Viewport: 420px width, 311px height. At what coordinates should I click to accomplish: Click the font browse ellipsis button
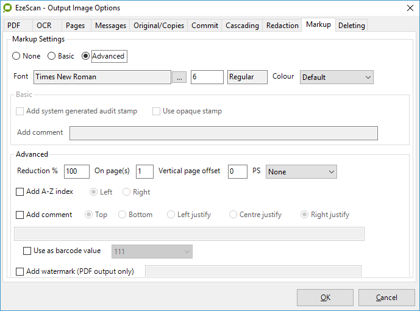pyautogui.click(x=179, y=77)
